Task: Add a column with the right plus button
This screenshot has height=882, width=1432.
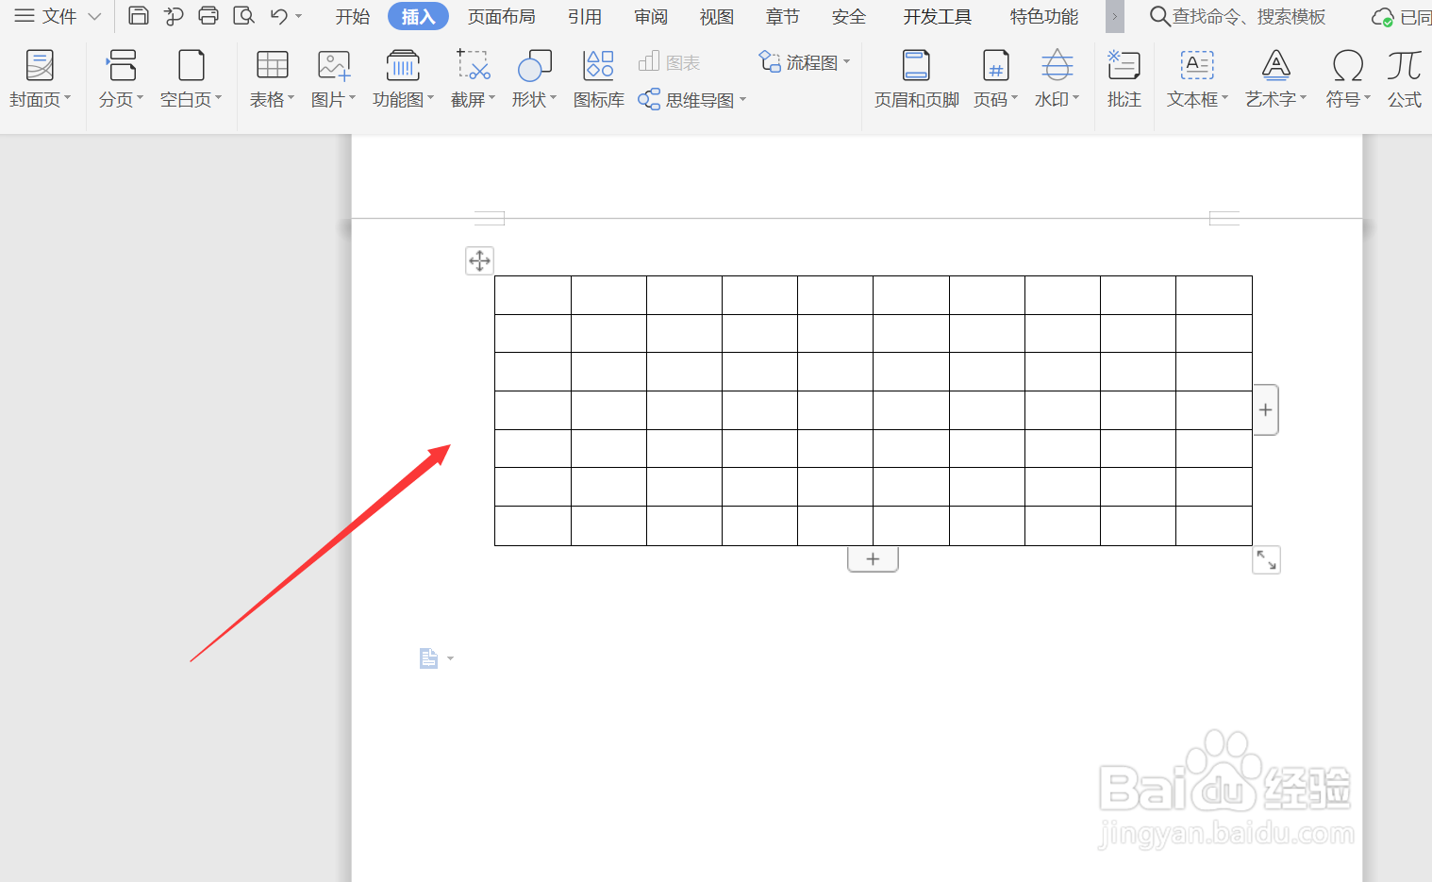Action: click(x=1266, y=409)
